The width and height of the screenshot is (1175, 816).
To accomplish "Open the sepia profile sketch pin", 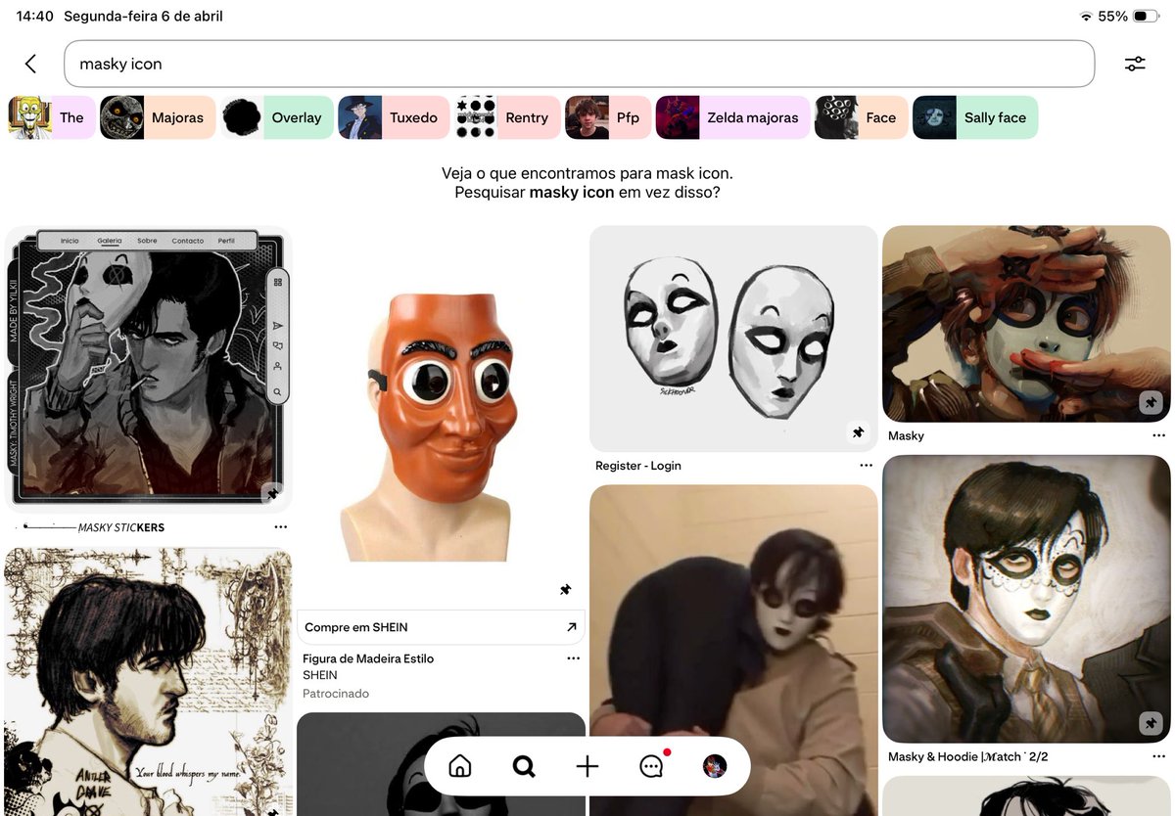I will pos(148,682).
